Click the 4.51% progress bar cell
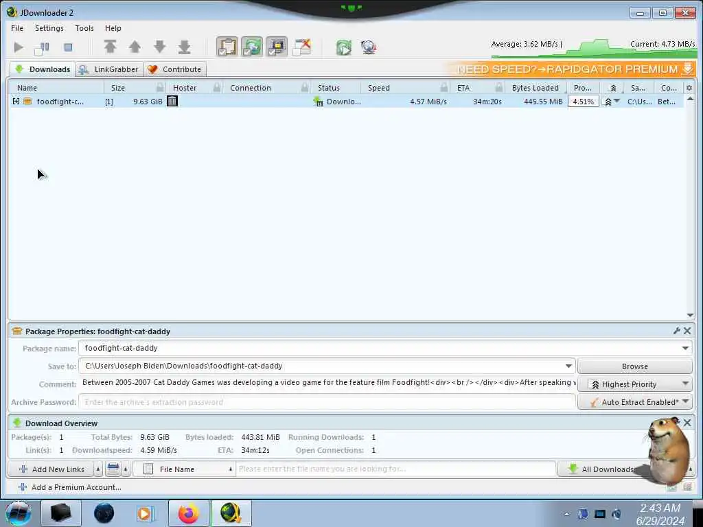The image size is (703, 527). click(584, 102)
